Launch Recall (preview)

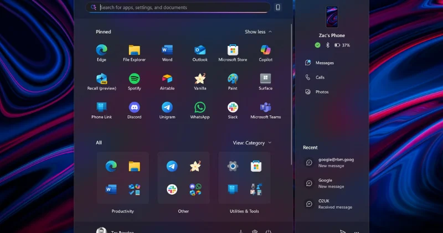pos(101,82)
